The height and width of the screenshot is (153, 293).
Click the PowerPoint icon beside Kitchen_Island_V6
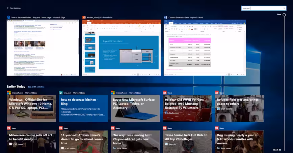(x=84, y=17)
